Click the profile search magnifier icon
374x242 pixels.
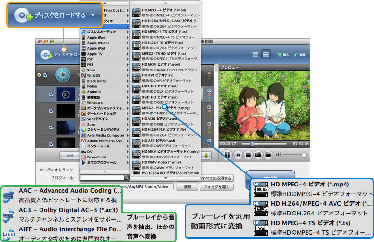coord(126,177)
